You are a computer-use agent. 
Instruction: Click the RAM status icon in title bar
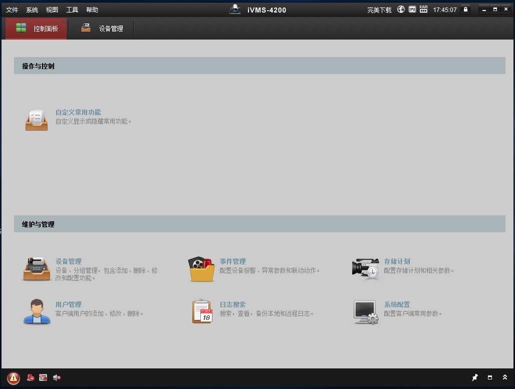(x=424, y=9)
